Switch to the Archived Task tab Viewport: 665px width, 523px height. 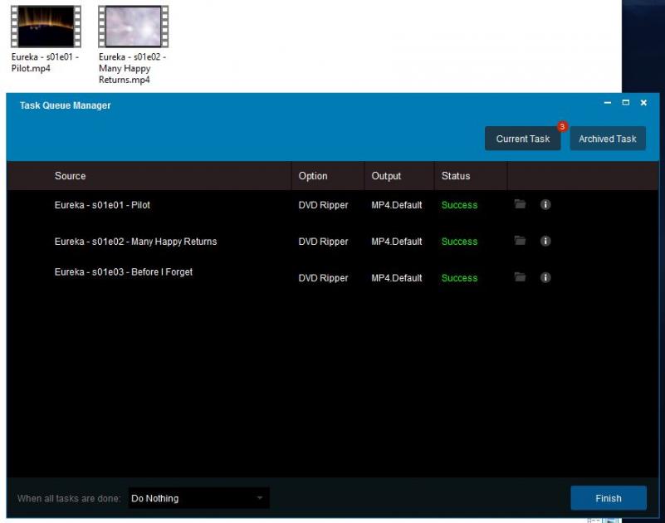tap(608, 139)
